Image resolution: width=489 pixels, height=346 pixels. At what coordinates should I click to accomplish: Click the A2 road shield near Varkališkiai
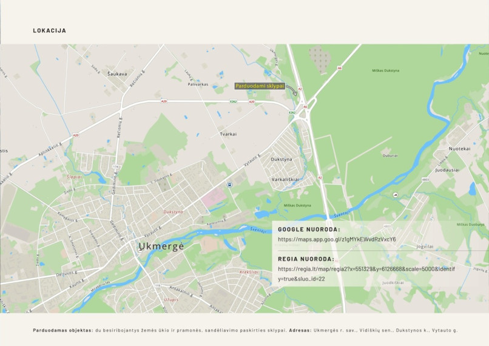(x=320, y=177)
